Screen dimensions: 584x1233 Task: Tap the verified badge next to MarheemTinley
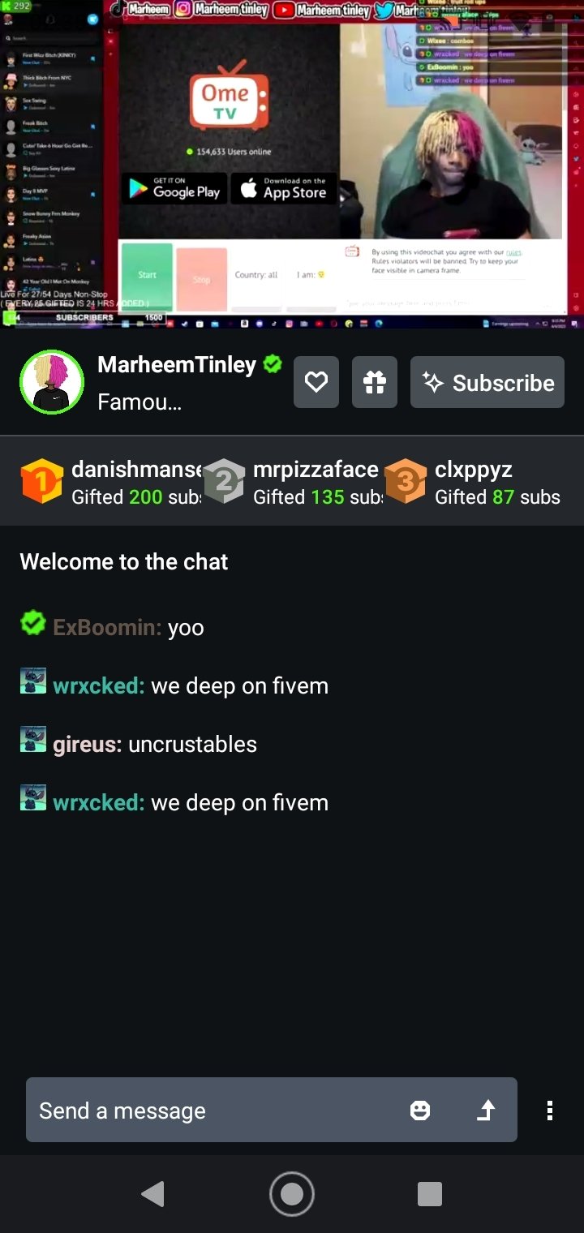click(273, 365)
